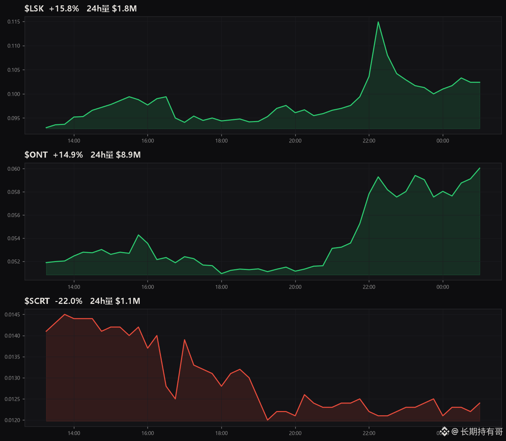506x441 pixels.
Task: Click the 0.0125 price axis label
Action: 13,399
